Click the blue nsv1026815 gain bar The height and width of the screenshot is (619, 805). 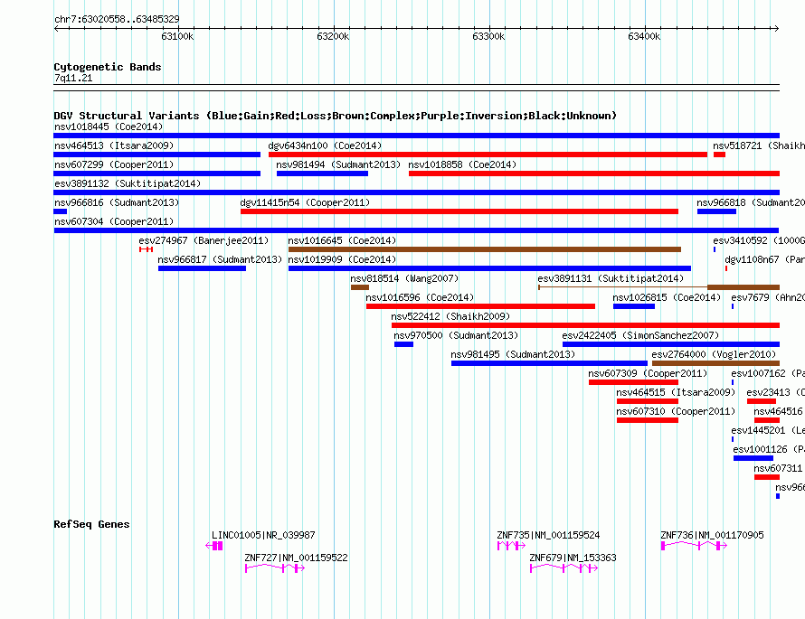point(634,306)
